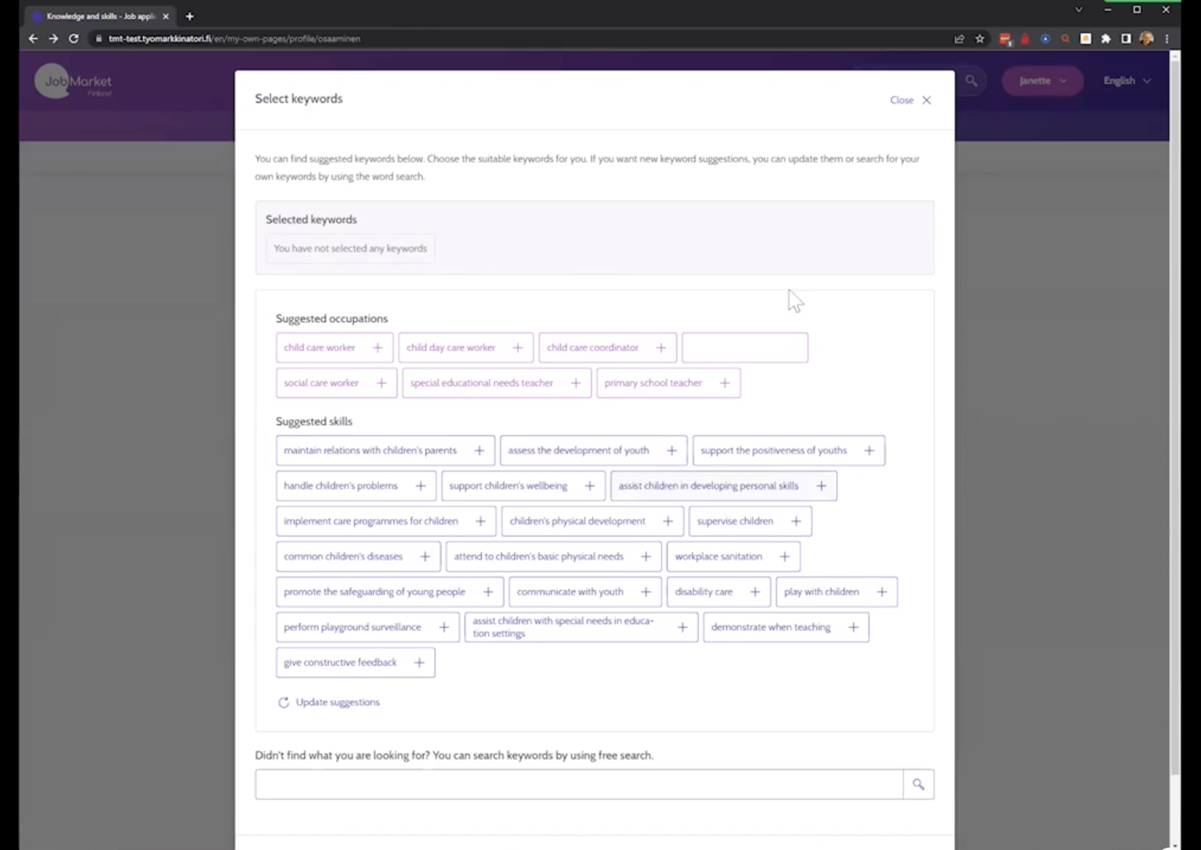The width and height of the screenshot is (1201, 850).
Task: Add assist children with special needs plus icon
Action: 683,627
